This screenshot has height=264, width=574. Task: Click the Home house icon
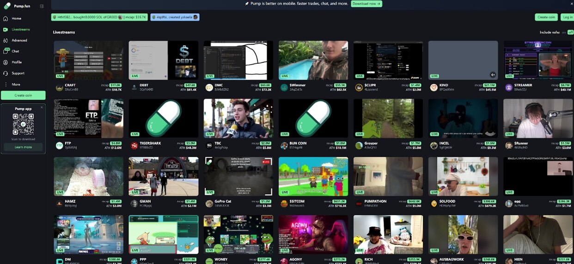pos(6,18)
